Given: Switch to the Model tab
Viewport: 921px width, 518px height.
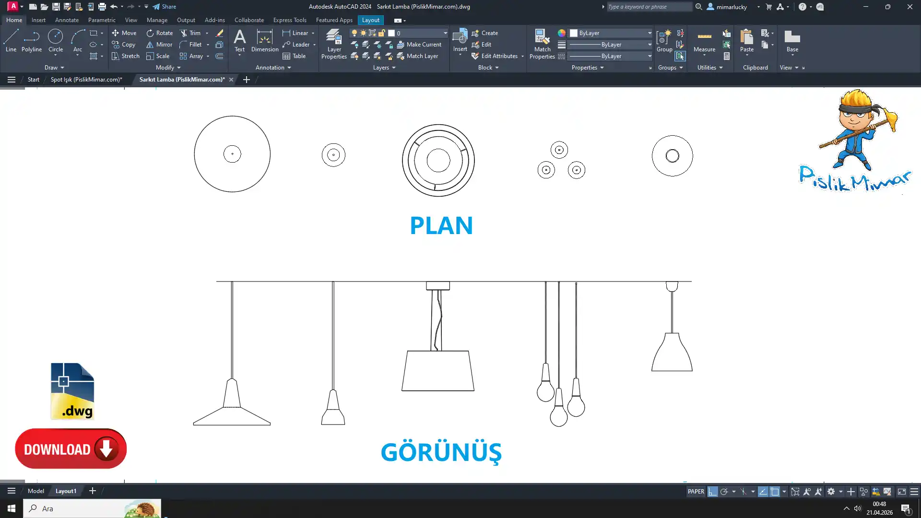Looking at the screenshot, I should pyautogui.click(x=36, y=491).
